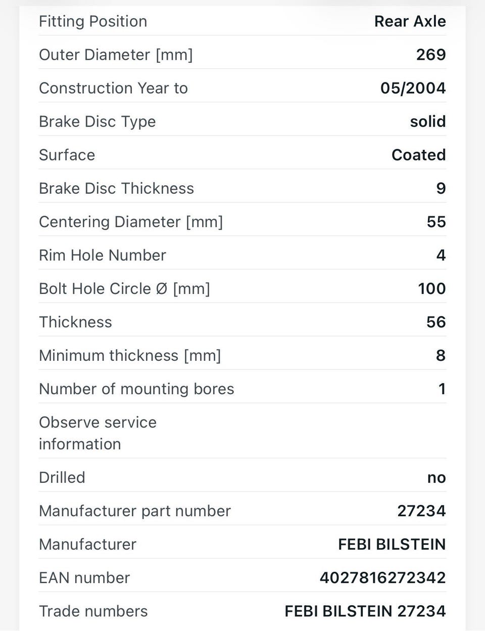
Task: Click the FEBI BILSTEIN manufacturer name
Action: [392, 544]
